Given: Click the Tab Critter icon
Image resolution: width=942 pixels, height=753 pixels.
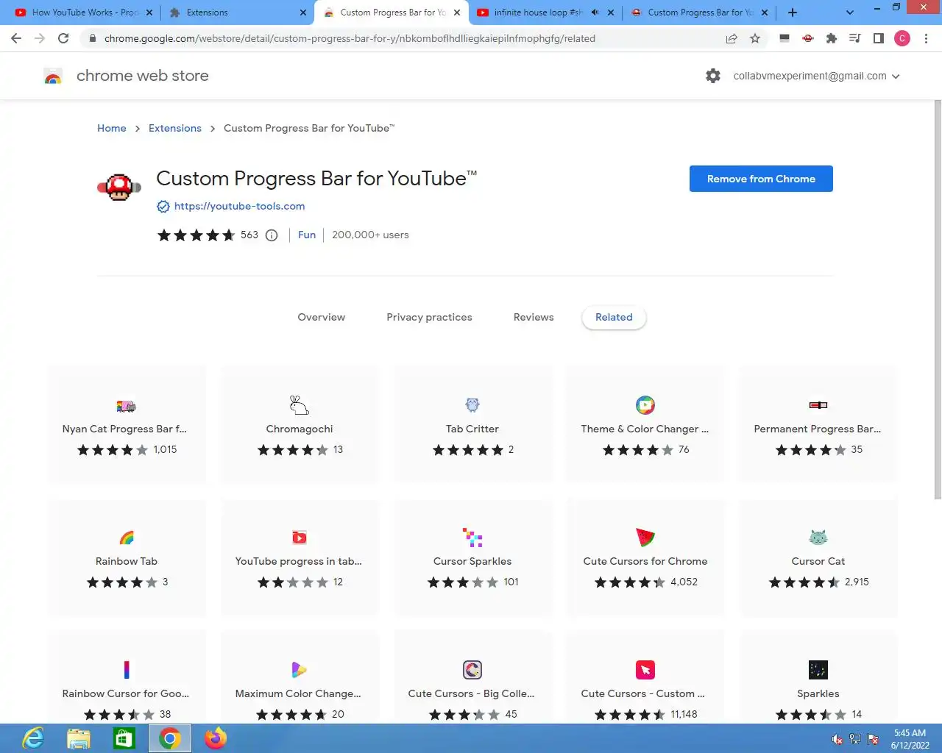Looking at the screenshot, I should tap(472, 405).
